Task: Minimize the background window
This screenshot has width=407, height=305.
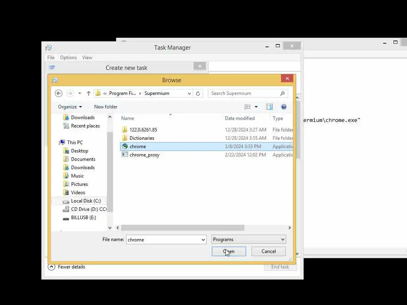Action: (x=385, y=43)
